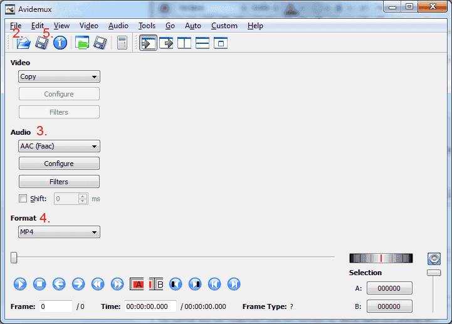Open the Audio codec dropdown showing AAC (Faac)
The height and width of the screenshot is (324, 452).
[59, 146]
